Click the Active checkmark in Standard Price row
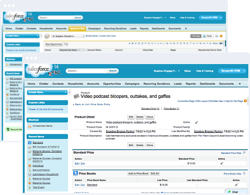Screen dimensions: 250x195 click(222, 163)
